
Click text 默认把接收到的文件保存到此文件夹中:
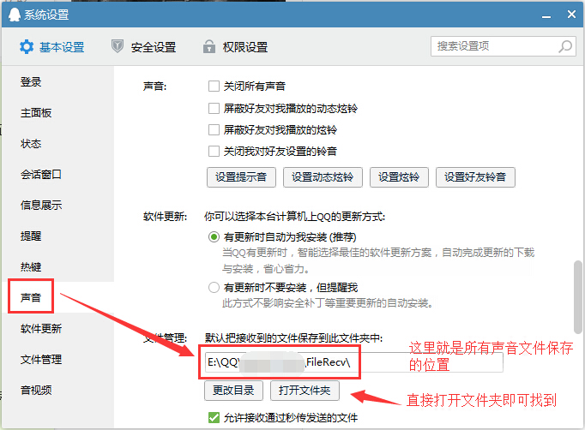(x=293, y=338)
